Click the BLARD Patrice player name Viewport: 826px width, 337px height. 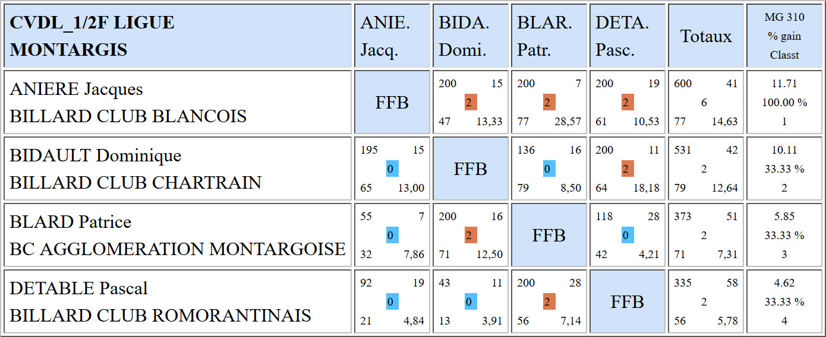click(71, 222)
